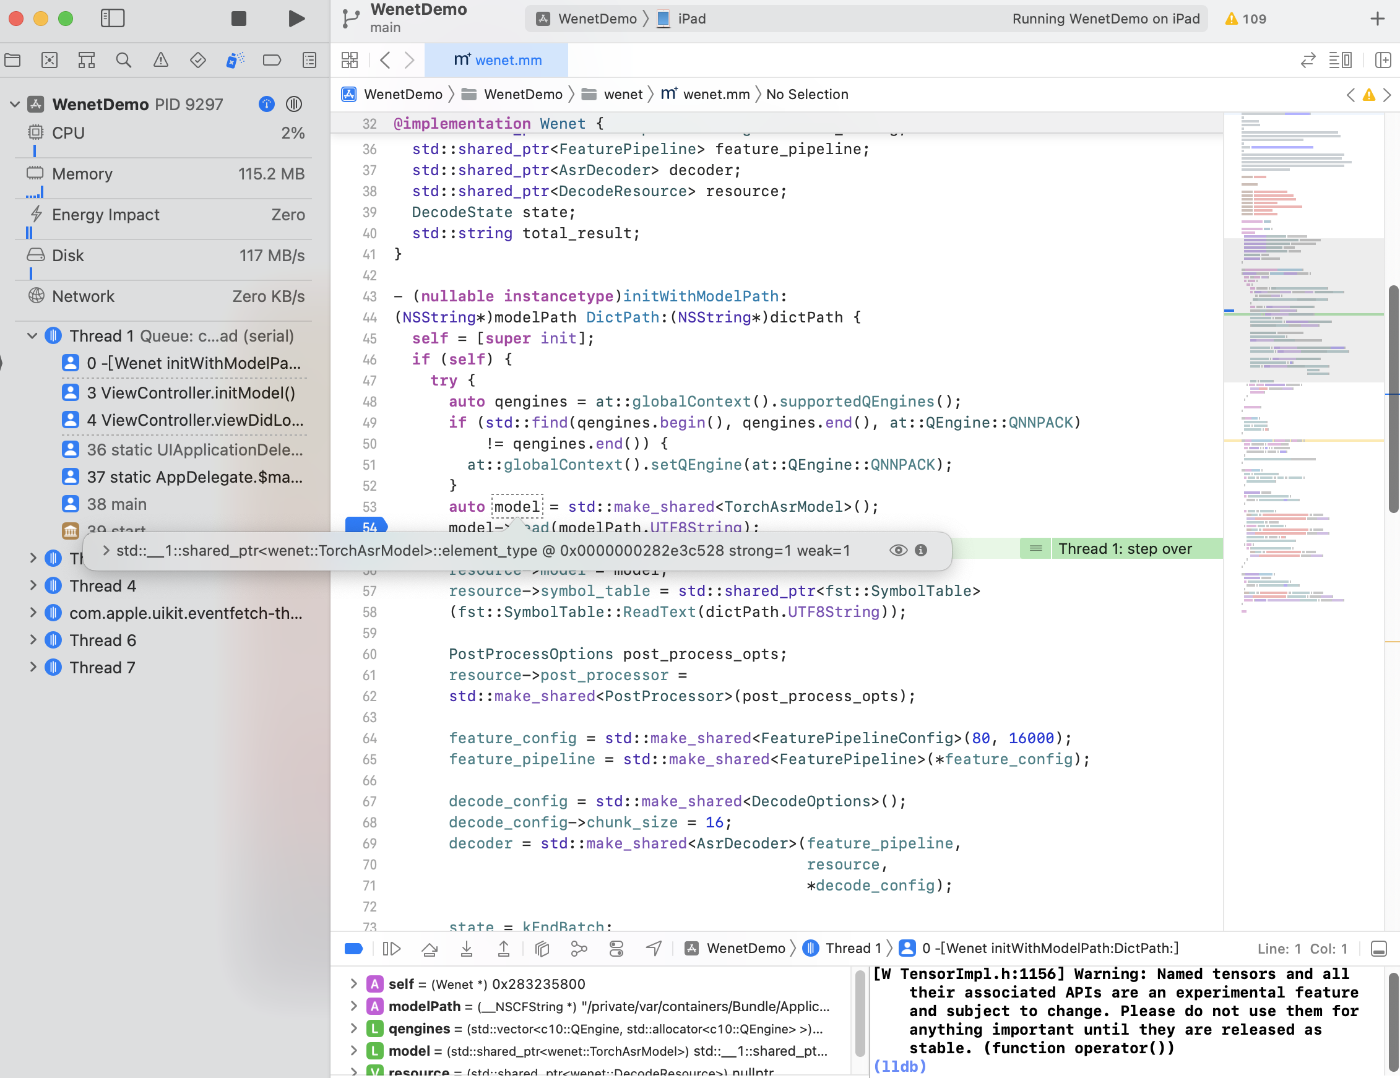This screenshot has height=1078, width=1400.
Task: Expand Thread 4
Action: [x=33, y=585]
